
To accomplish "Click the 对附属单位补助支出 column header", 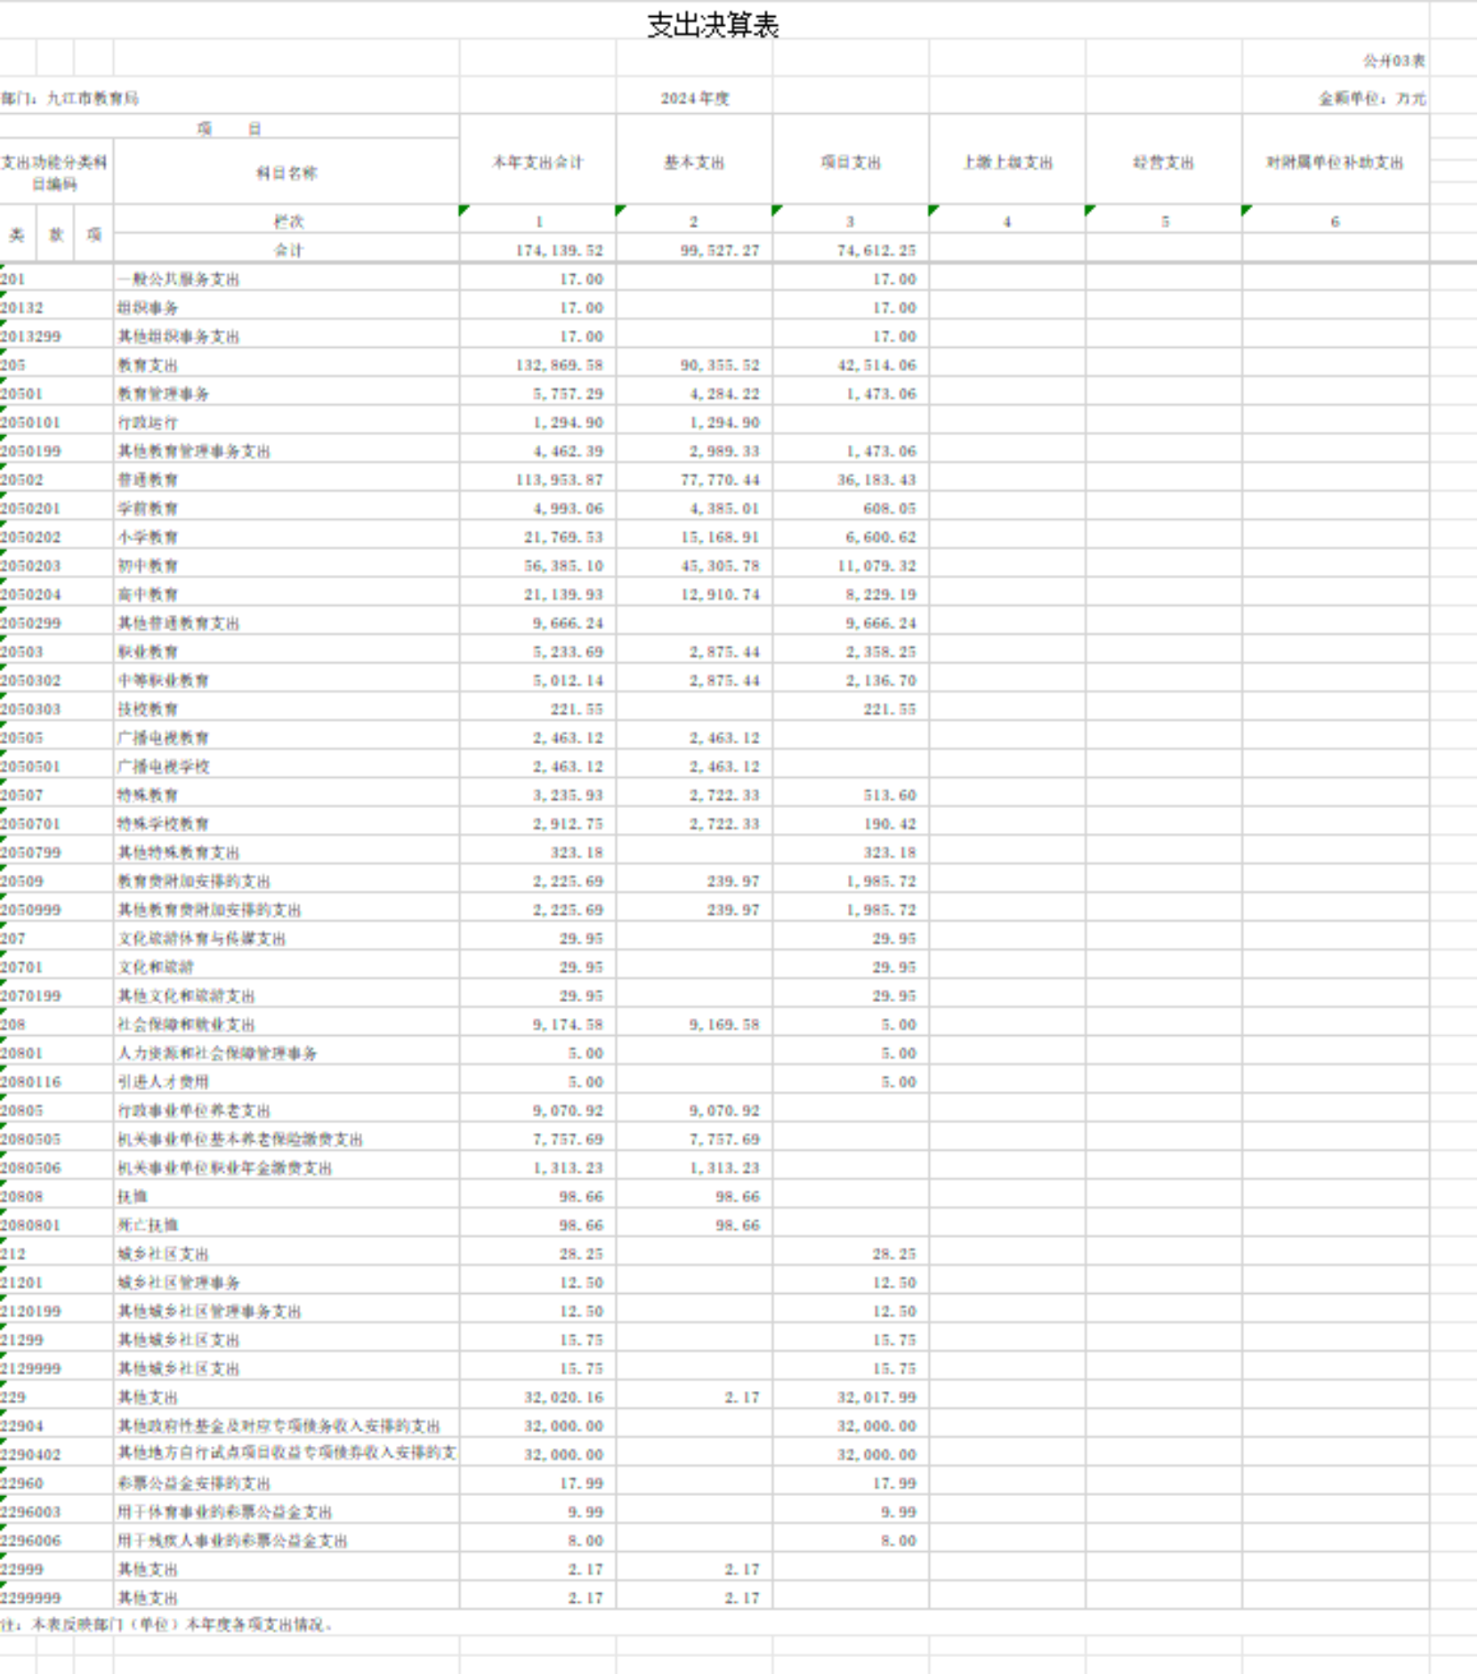I will (x=1335, y=162).
